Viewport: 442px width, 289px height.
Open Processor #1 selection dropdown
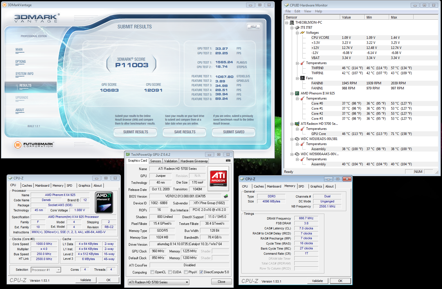pyautogui.click(x=46, y=270)
